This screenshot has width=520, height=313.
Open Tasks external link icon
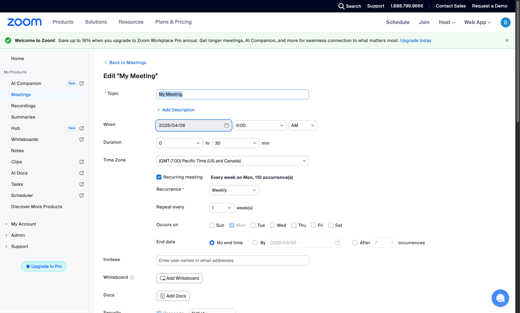pos(82,184)
